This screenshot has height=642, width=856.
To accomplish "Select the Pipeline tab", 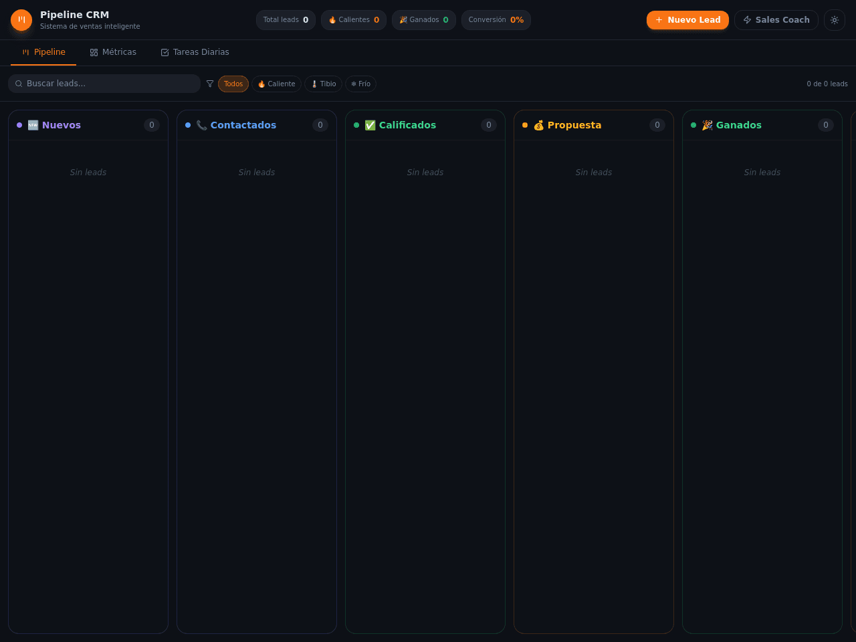I will (43, 52).
